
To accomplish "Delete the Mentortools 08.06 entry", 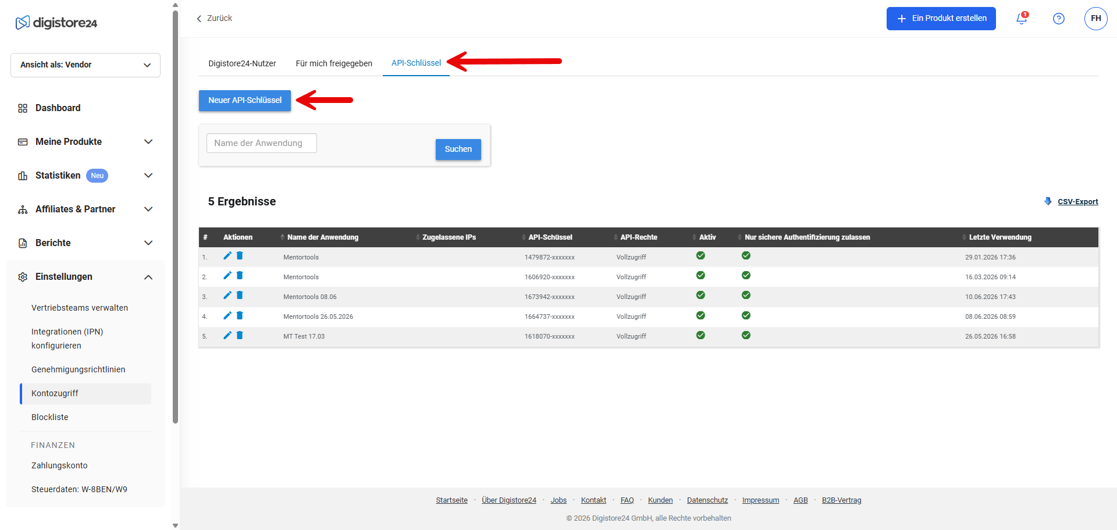I will pyautogui.click(x=240, y=295).
